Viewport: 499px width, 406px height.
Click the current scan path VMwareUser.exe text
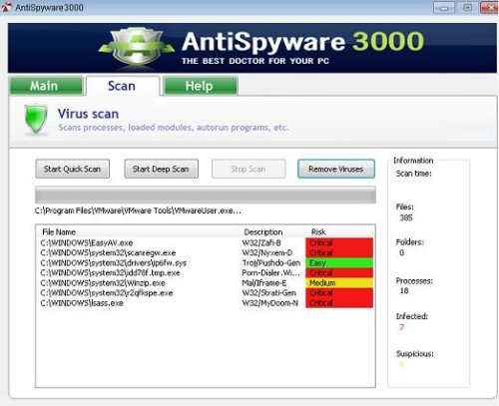tap(138, 210)
